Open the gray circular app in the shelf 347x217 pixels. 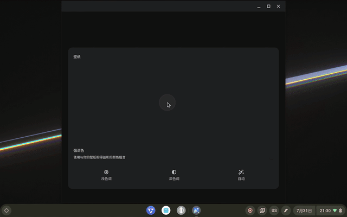(x=181, y=210)
